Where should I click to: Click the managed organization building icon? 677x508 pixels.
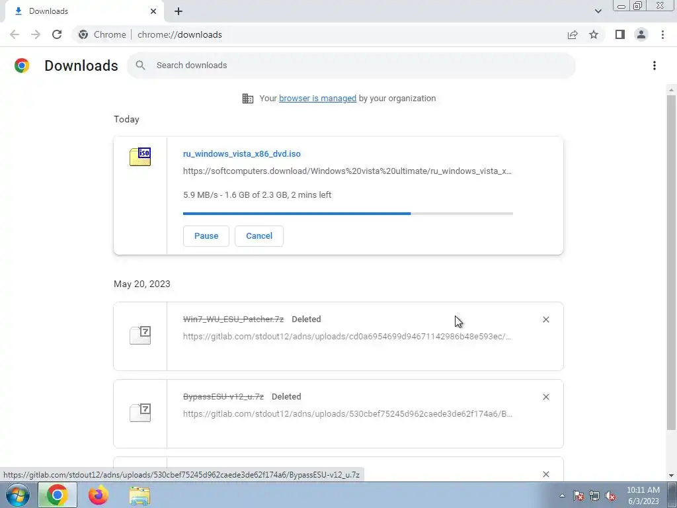click(x=248, y=99)
